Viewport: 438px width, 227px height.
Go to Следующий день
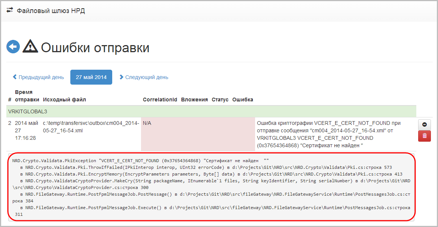144,77
